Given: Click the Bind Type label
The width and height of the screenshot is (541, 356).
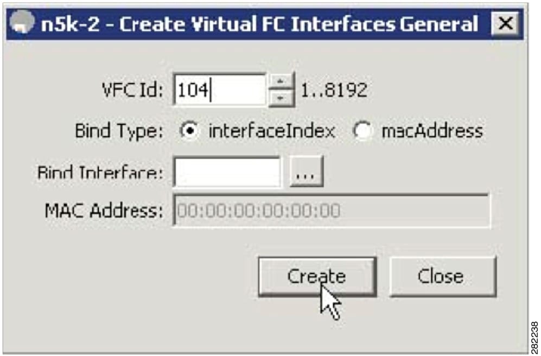Looking at the screenshot, I should pyautogui.click(x=119, y=132).
